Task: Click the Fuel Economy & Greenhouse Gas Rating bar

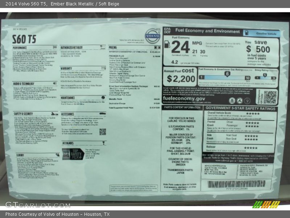Action: (x=225, y=77)
